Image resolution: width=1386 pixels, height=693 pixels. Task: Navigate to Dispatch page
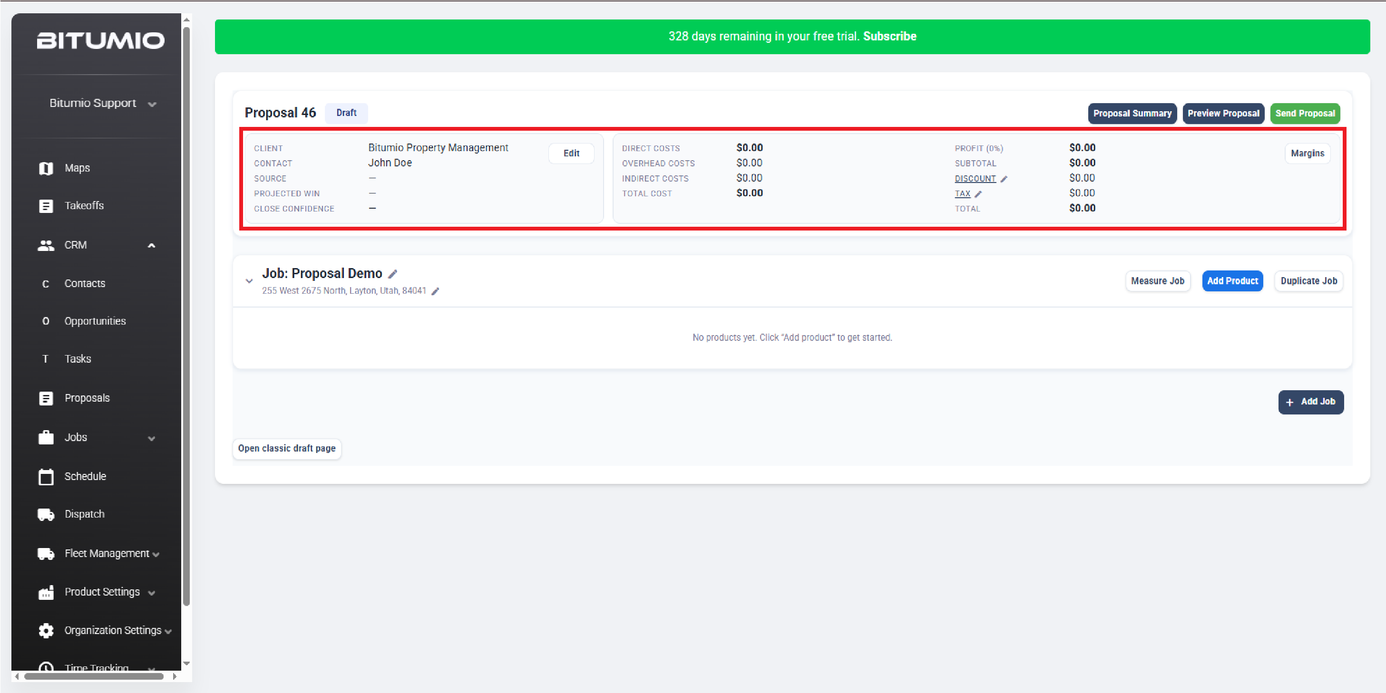(x=85, y=514)
